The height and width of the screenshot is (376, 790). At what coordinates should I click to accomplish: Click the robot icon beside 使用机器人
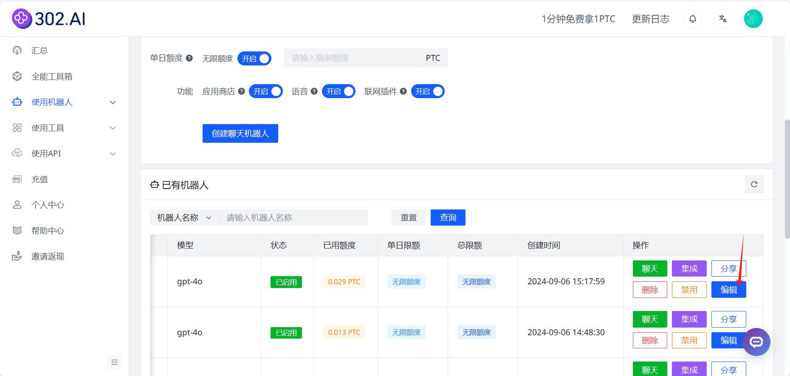click(17, 102)
